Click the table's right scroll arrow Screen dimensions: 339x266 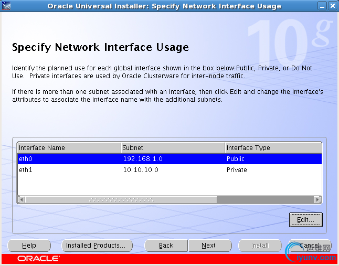pyautogui.click(x=317, y=200)
